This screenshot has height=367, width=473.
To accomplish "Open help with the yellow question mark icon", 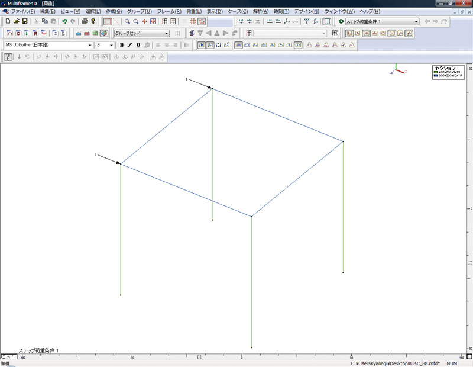I will point(93,21).
